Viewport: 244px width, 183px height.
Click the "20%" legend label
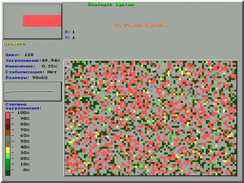coord(25,159)
